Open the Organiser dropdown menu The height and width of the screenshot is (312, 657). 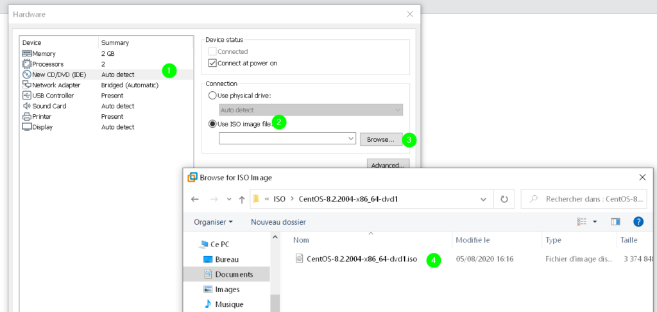pos(214,222)
